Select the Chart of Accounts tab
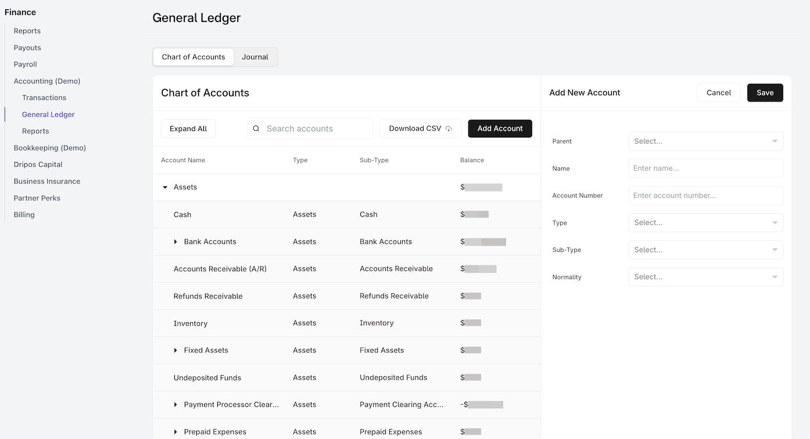The width and height of the screenshot is (810, 439). [x=193, y=57]
